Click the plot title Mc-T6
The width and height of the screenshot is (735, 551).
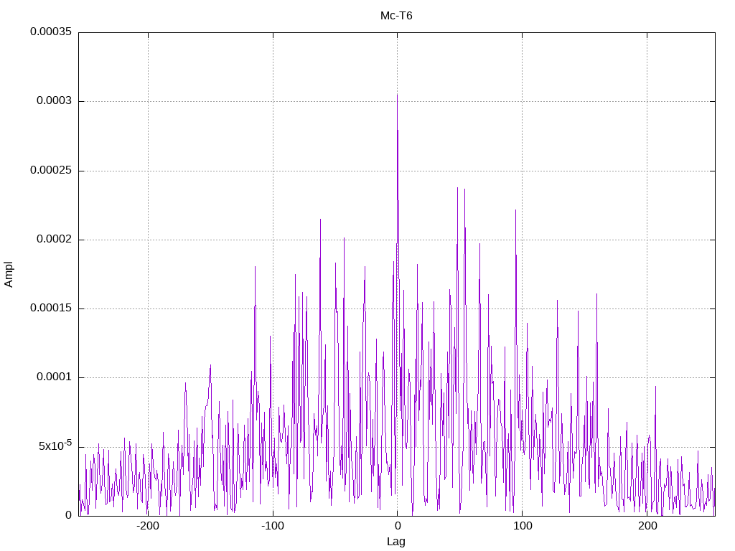(x=396, y=16)
